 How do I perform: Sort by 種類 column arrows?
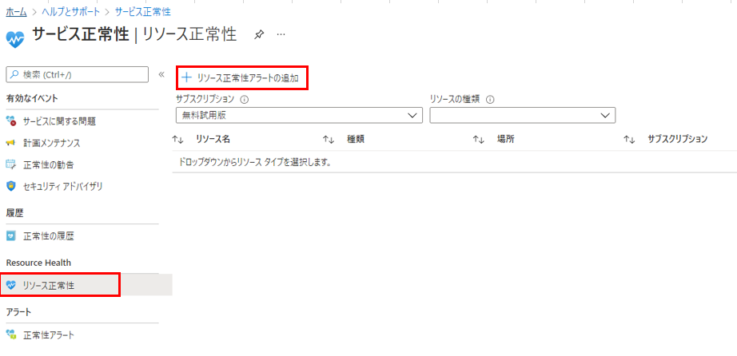tap(328, 140)
